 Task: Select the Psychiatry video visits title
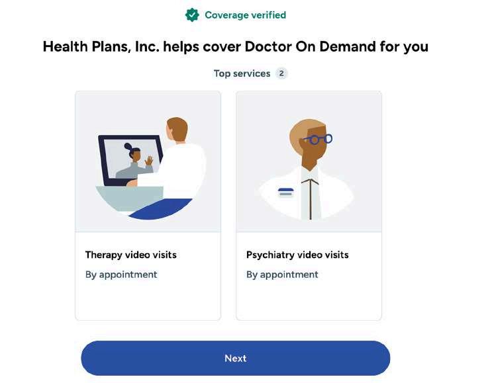pyautogui.click(x=297, y=255)
